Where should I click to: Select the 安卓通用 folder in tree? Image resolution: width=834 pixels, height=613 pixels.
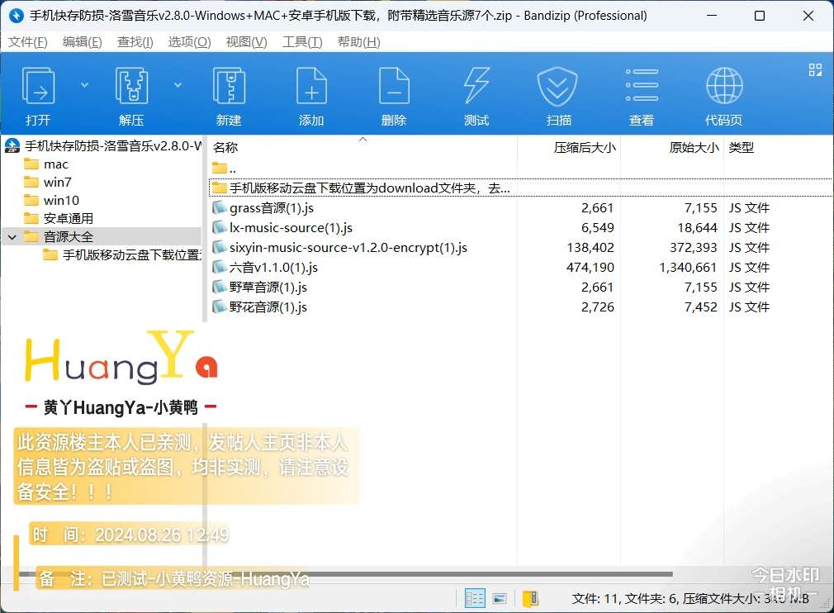point(59,218)
